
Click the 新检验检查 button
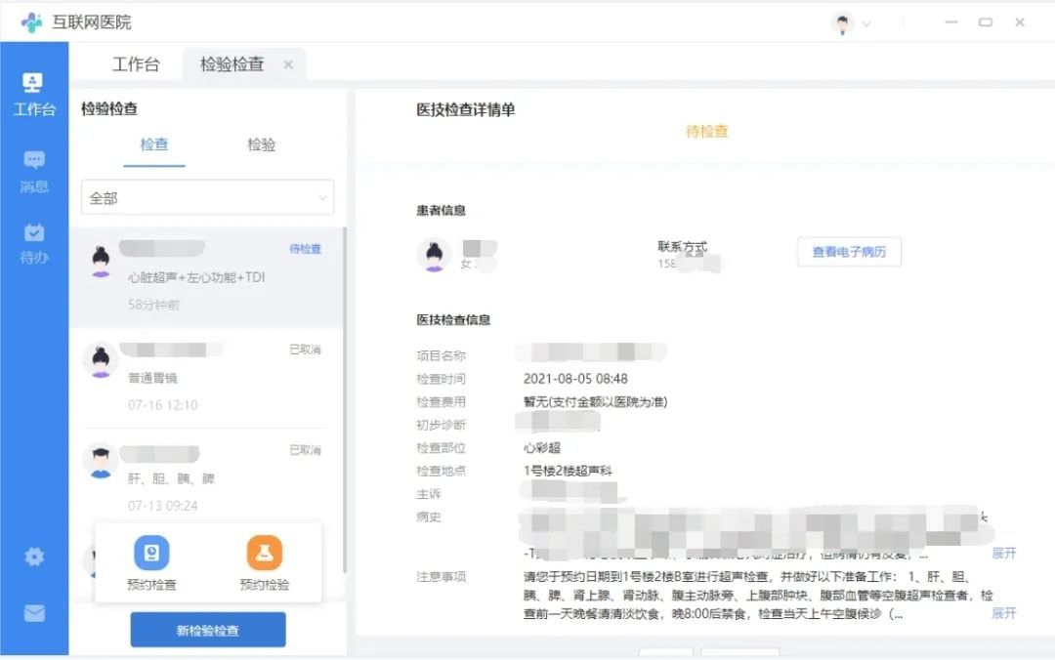pyautogui.click(x=208, y=630)
